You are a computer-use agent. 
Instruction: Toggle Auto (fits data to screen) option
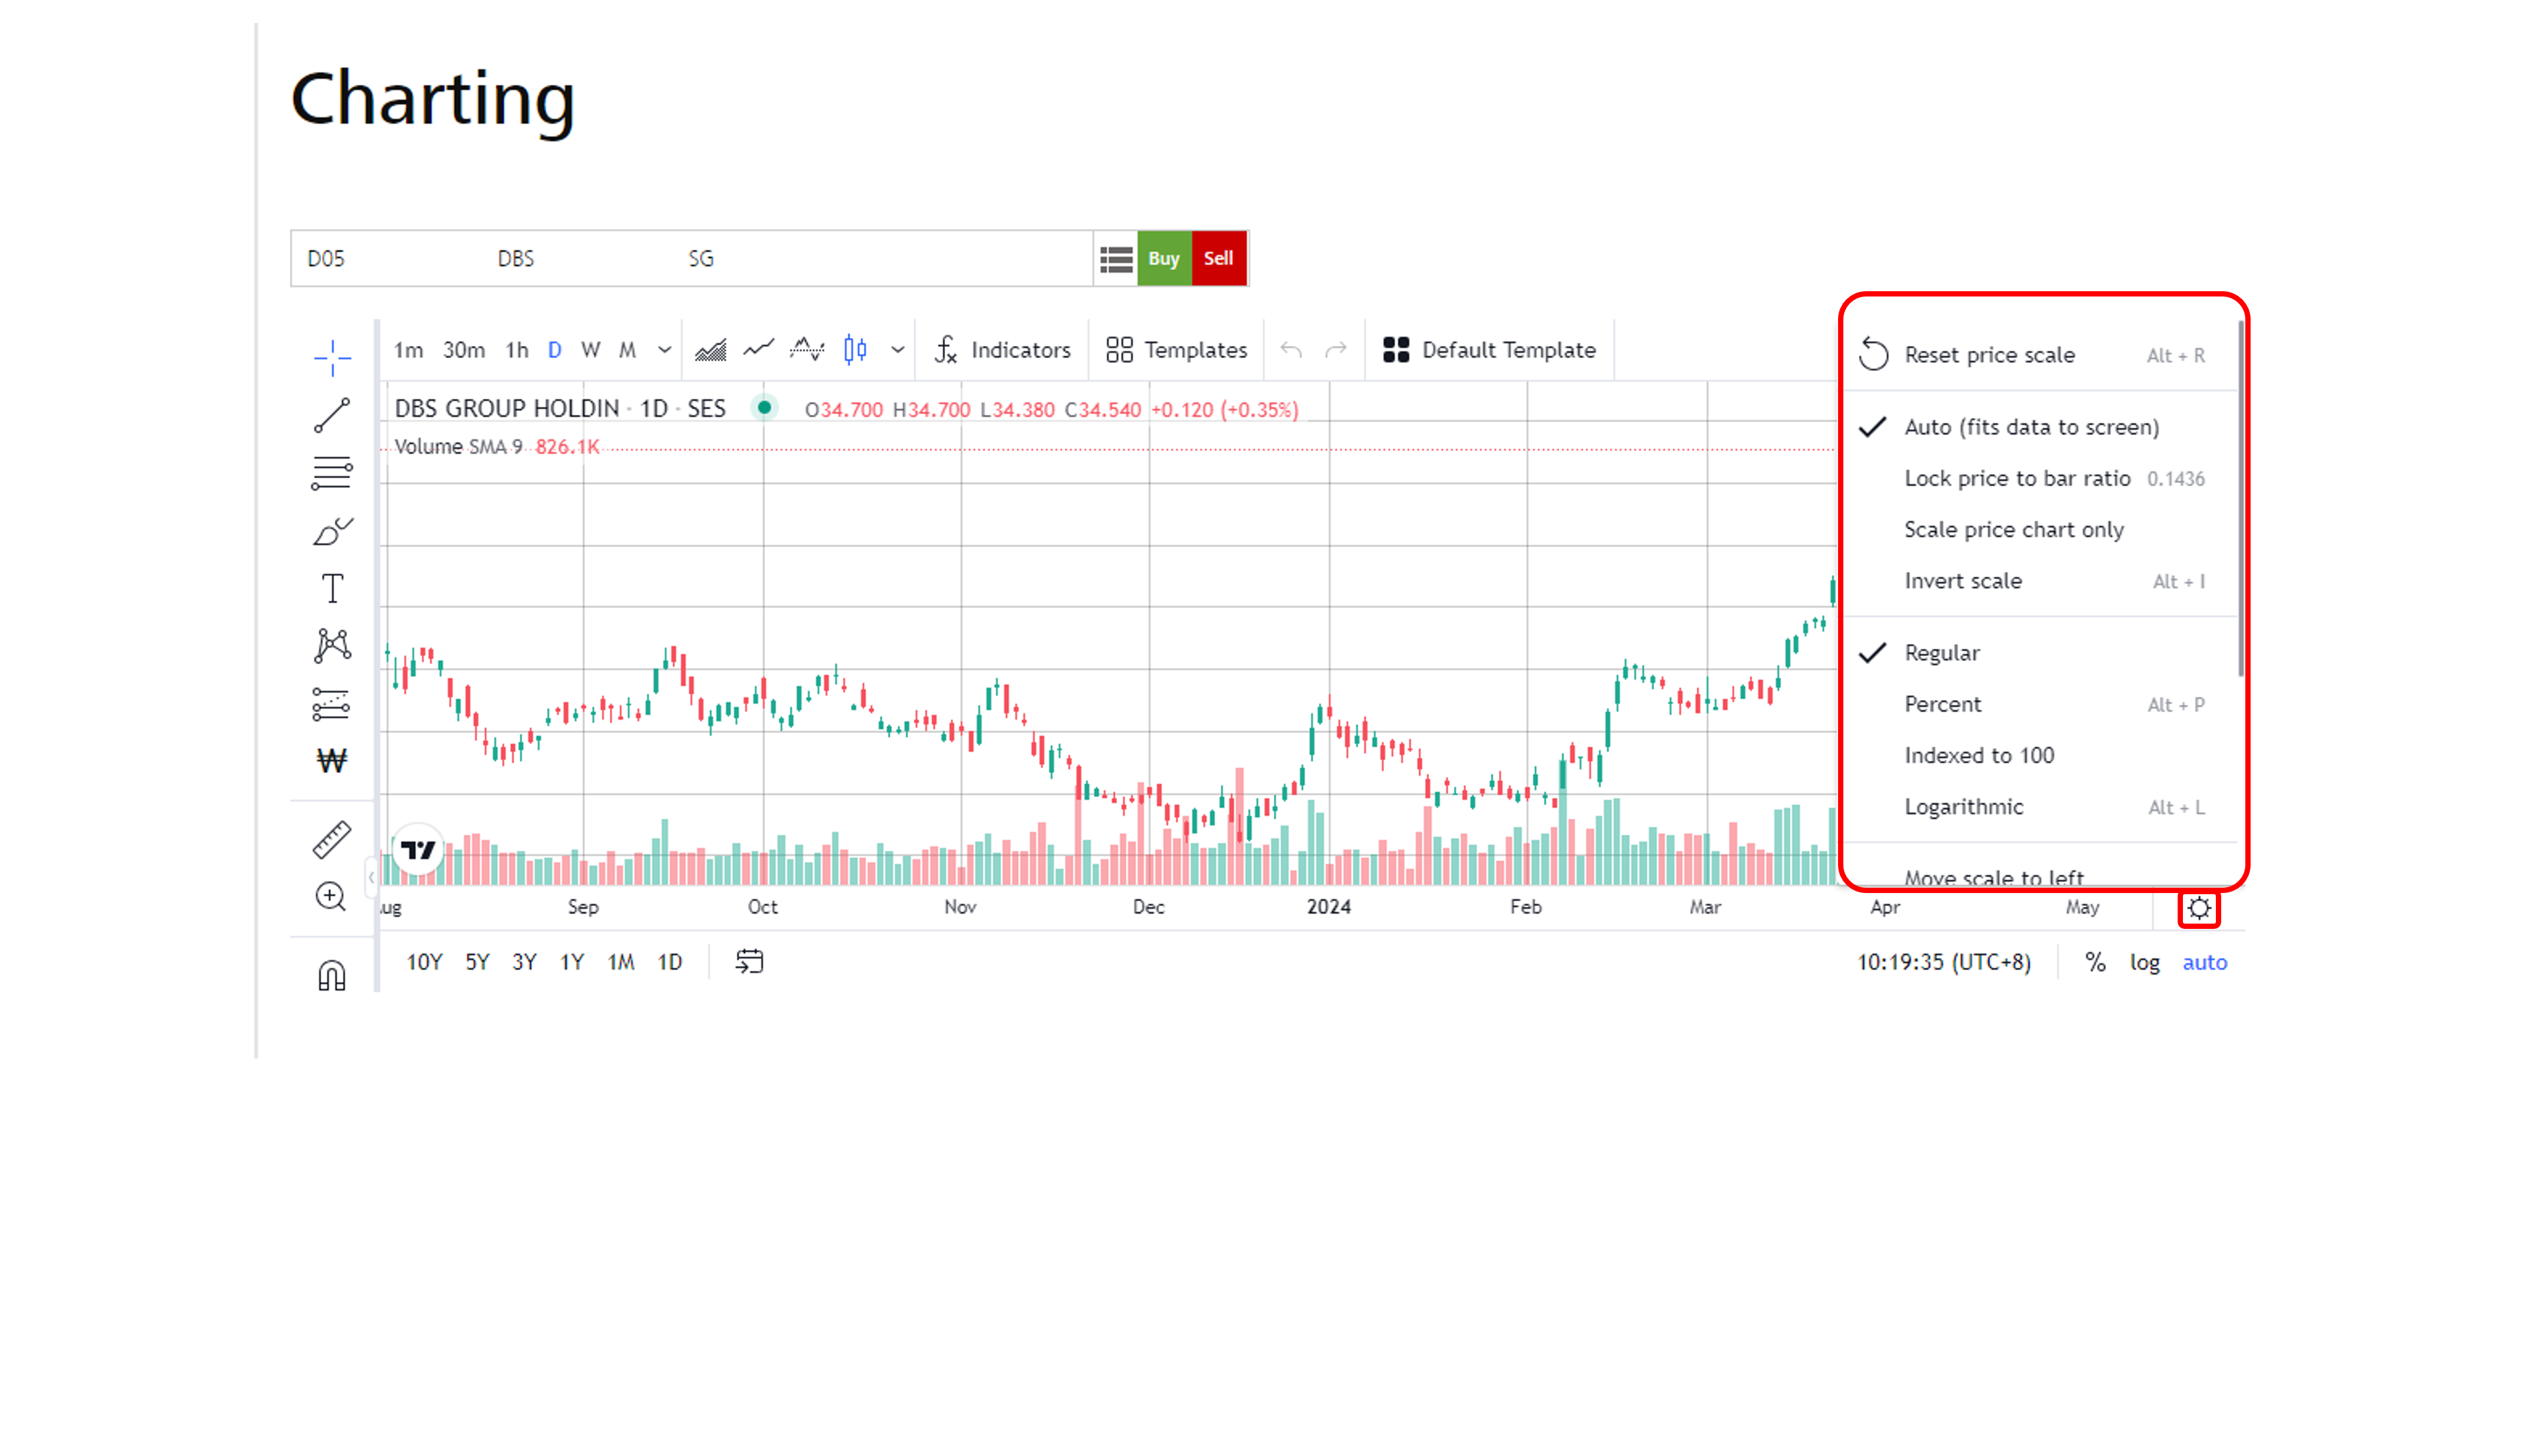(x=2031, y=427)
